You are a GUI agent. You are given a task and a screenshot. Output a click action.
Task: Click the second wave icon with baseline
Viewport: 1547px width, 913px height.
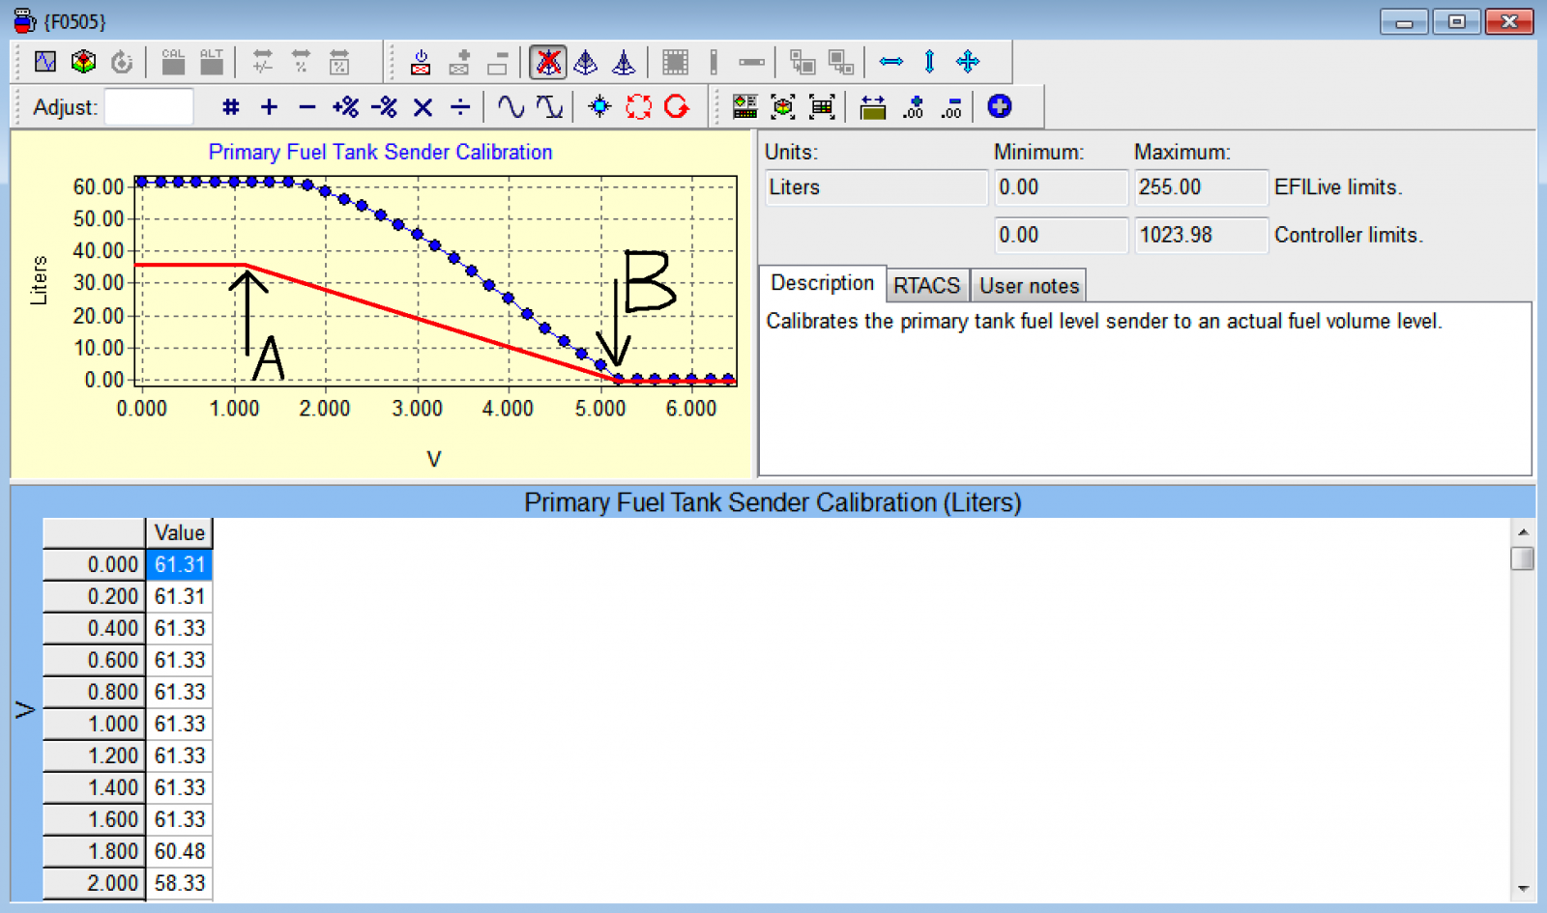[549, 106]
